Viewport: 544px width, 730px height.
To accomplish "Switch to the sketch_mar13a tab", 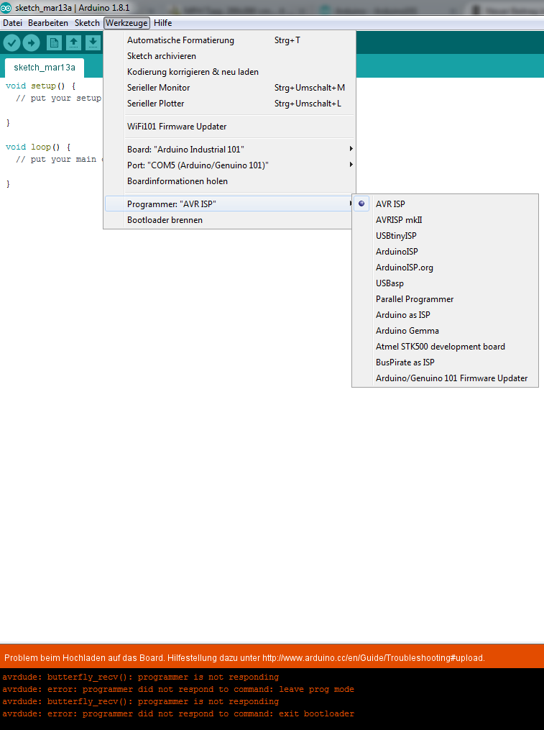I will click(45, 68).
